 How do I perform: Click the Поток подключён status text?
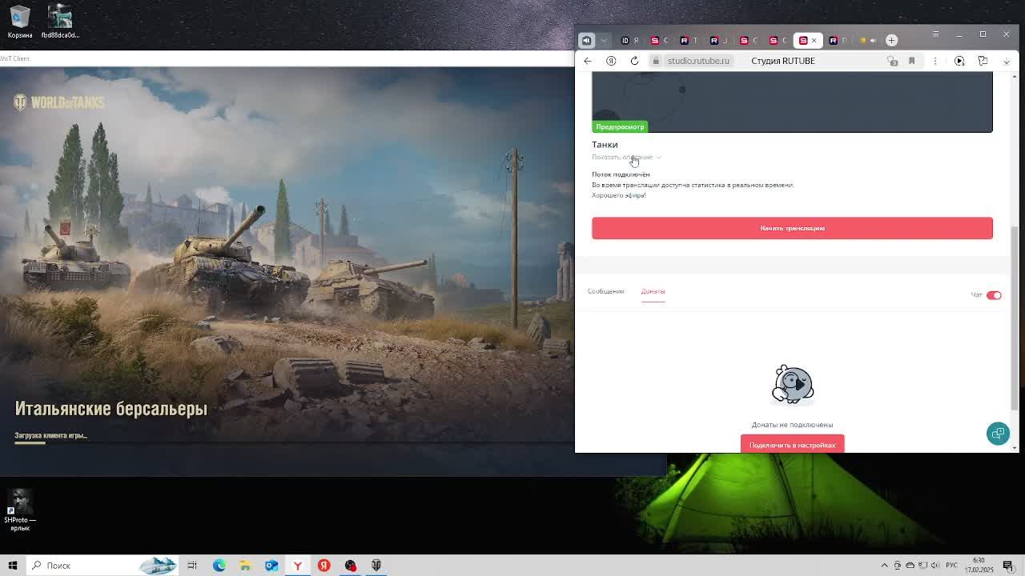[x=621, y=174]
